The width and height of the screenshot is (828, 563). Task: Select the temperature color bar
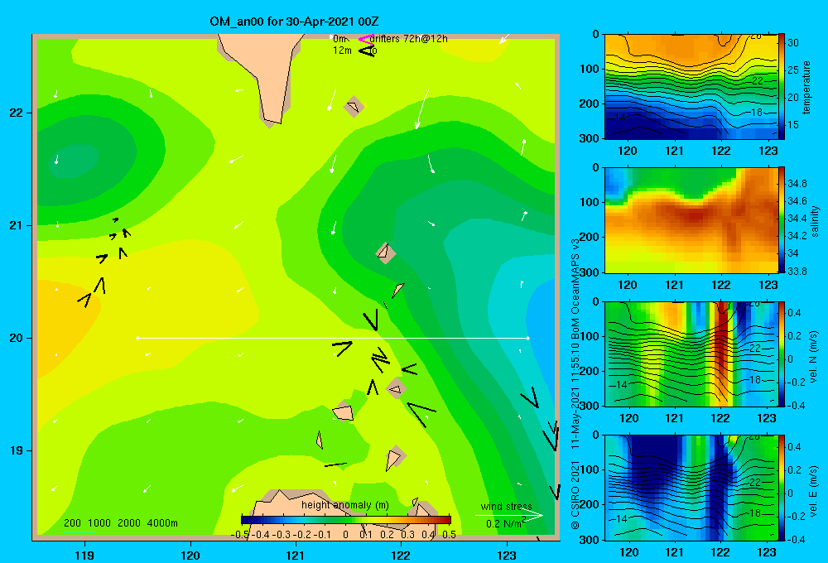(x=782, y=87)
